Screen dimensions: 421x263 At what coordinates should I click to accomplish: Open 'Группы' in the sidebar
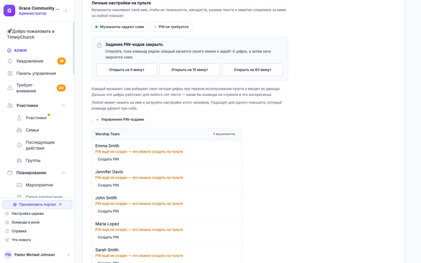(33, 160)
